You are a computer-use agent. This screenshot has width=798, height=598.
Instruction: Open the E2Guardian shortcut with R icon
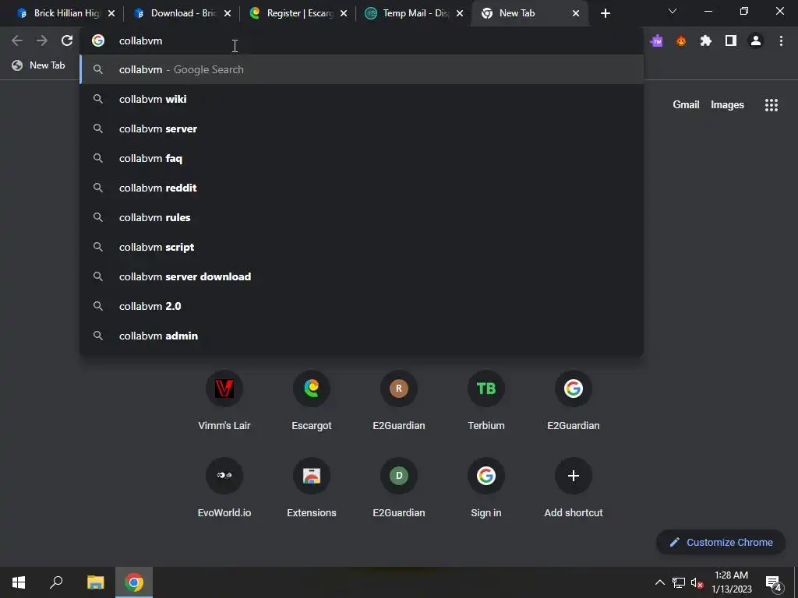click(398, 401)
